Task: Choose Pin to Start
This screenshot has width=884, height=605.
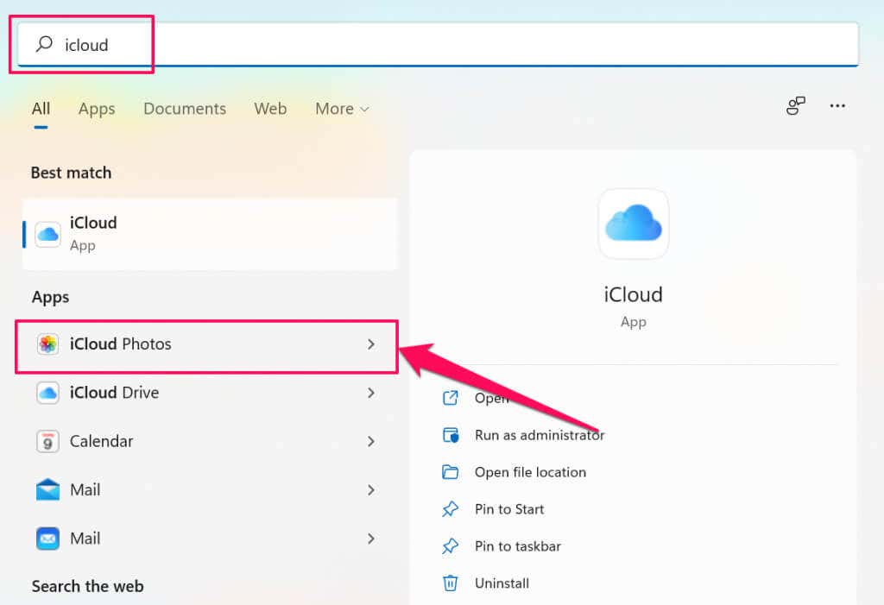Action: (509, 509)
